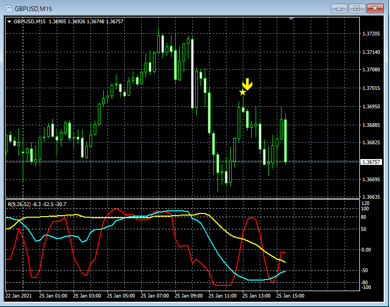This screenshot has height=307, width=390.
Task: Close the GBPUSD,M15 chart window
Action: pos(375,8)
